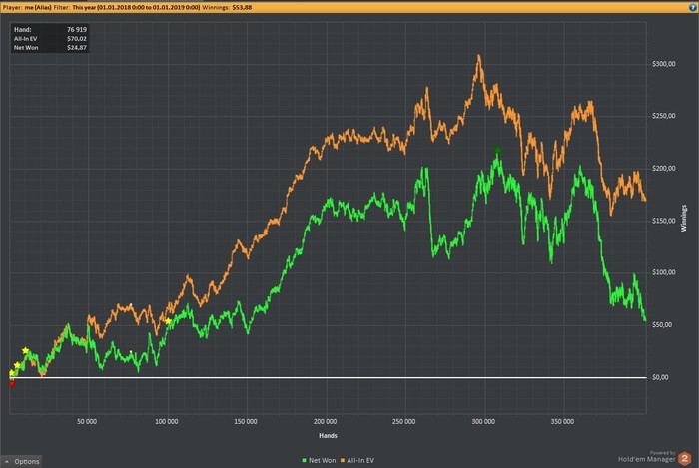699x468 pixels.
Task: Click the 200 000 hands axis label
Action: coord(325,422)
